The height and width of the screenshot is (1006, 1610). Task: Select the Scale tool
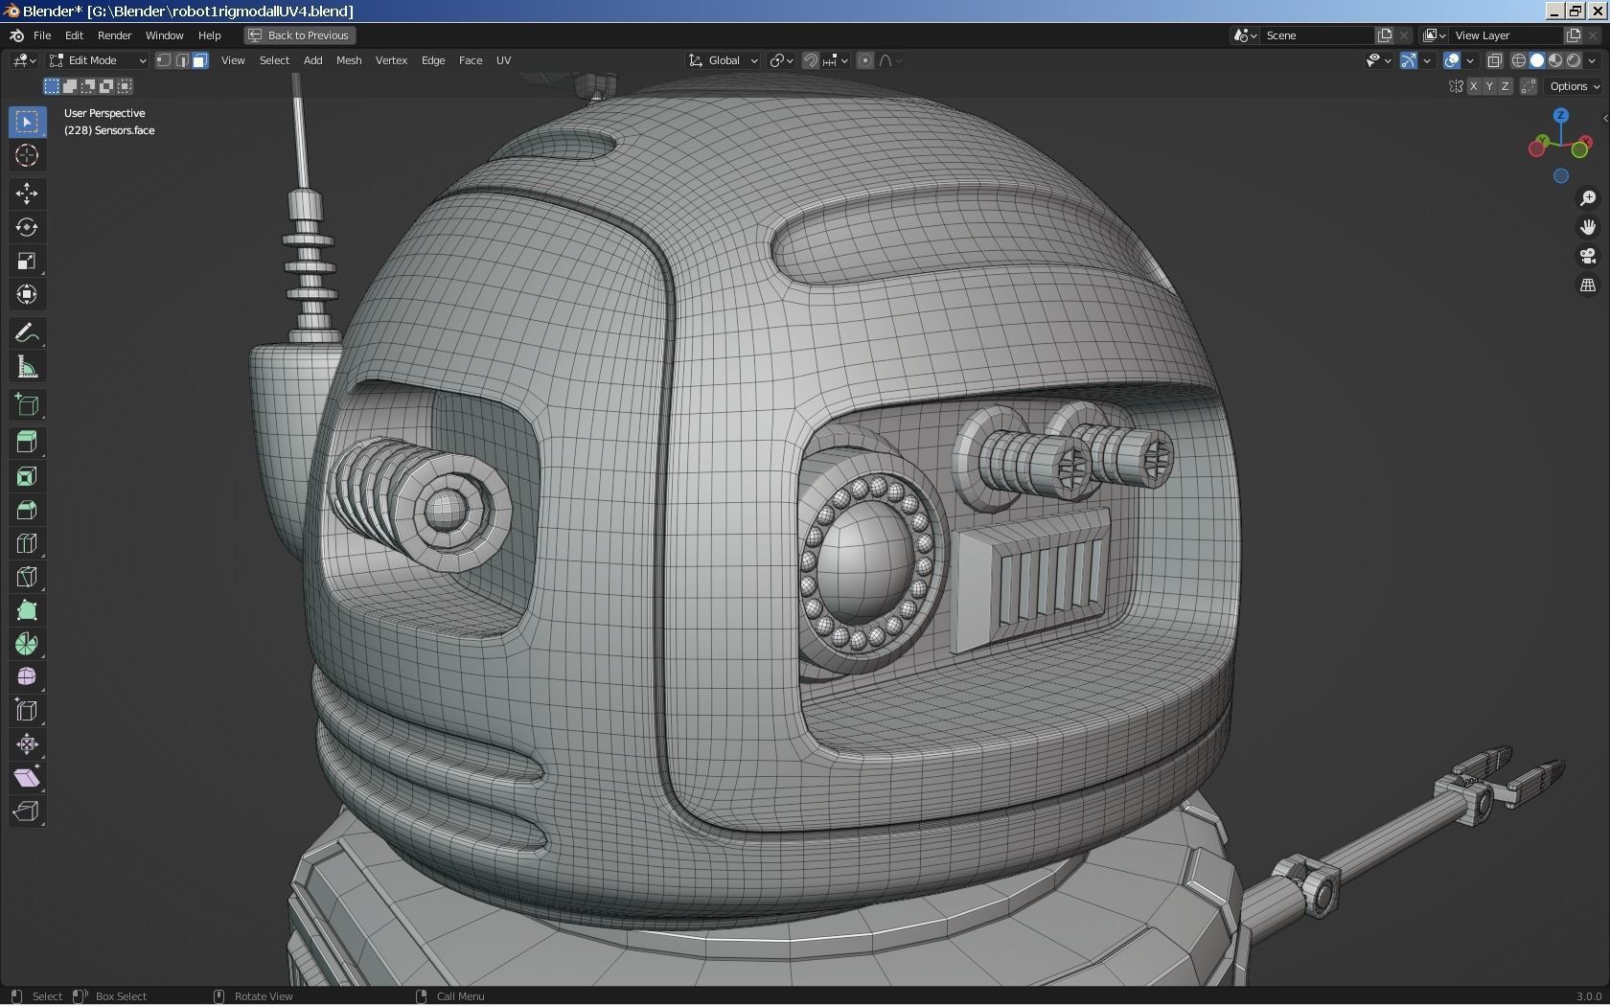tap(27, 261)
